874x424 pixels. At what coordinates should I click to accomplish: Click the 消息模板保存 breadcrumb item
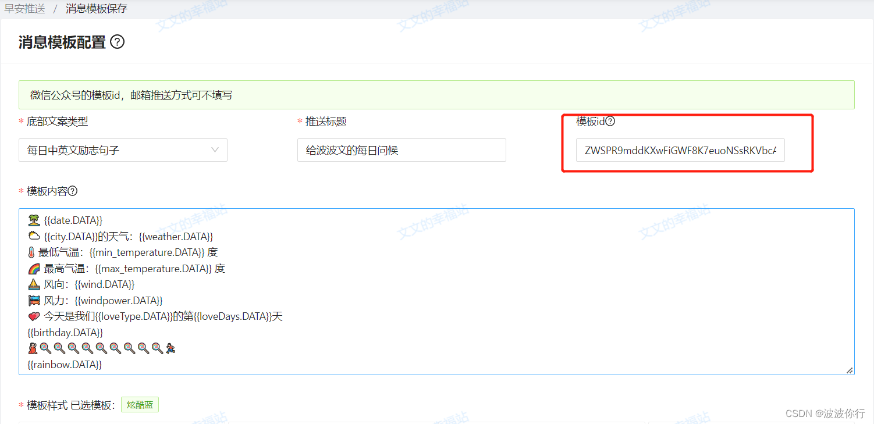[97, 9]
